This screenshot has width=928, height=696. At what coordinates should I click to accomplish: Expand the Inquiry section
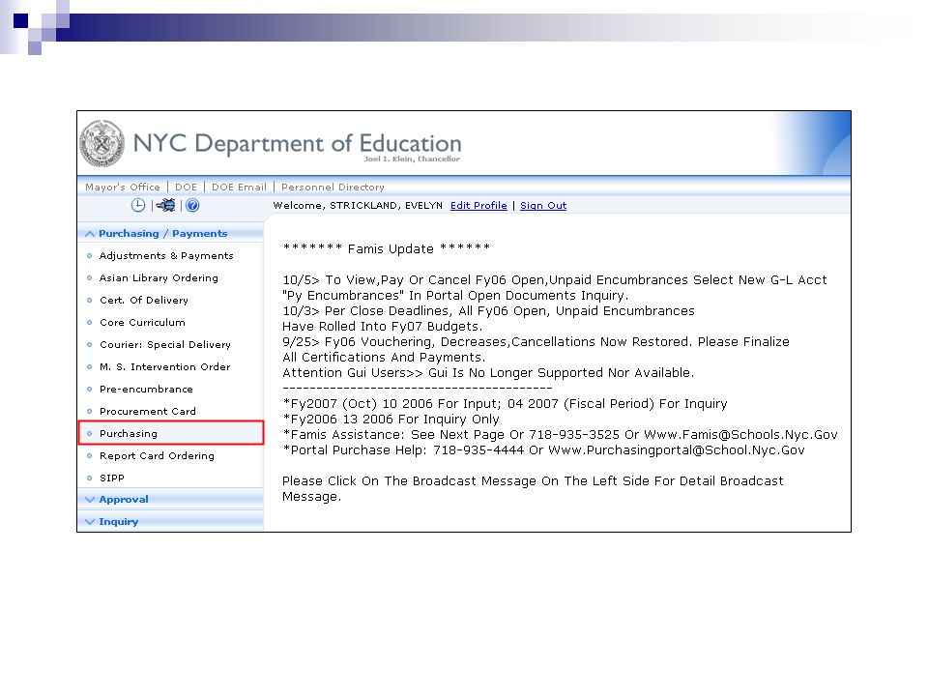[170, 521]
